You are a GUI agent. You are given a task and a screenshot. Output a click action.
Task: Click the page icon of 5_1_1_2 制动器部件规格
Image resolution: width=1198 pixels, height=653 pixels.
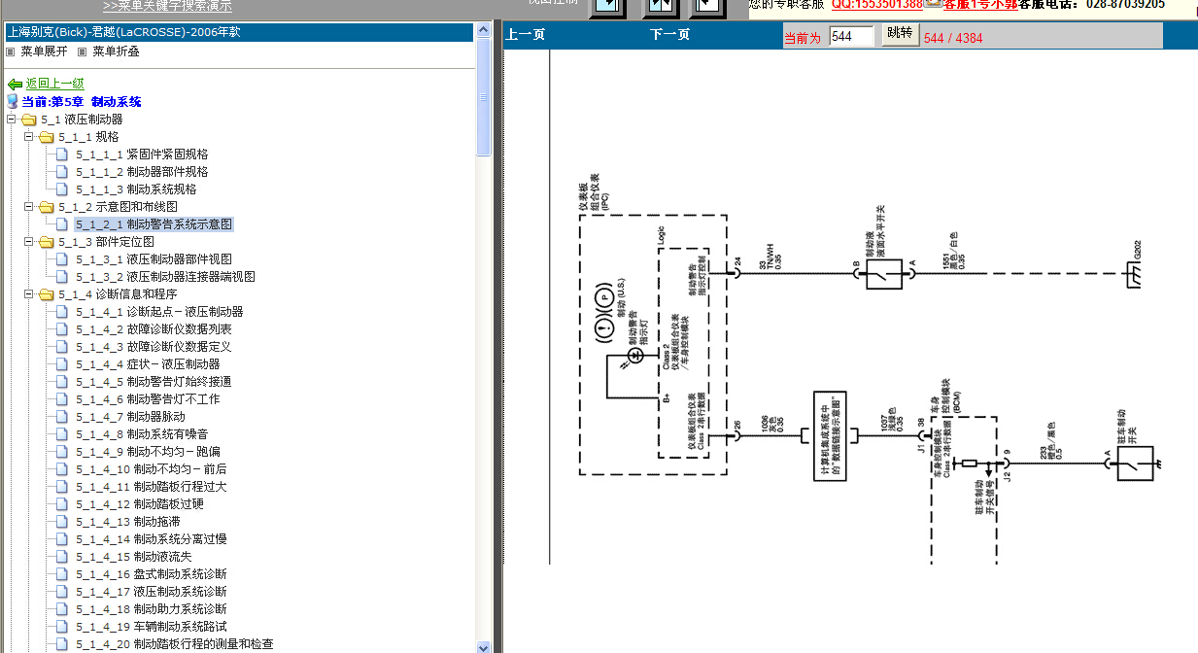(x=63, y=172)
